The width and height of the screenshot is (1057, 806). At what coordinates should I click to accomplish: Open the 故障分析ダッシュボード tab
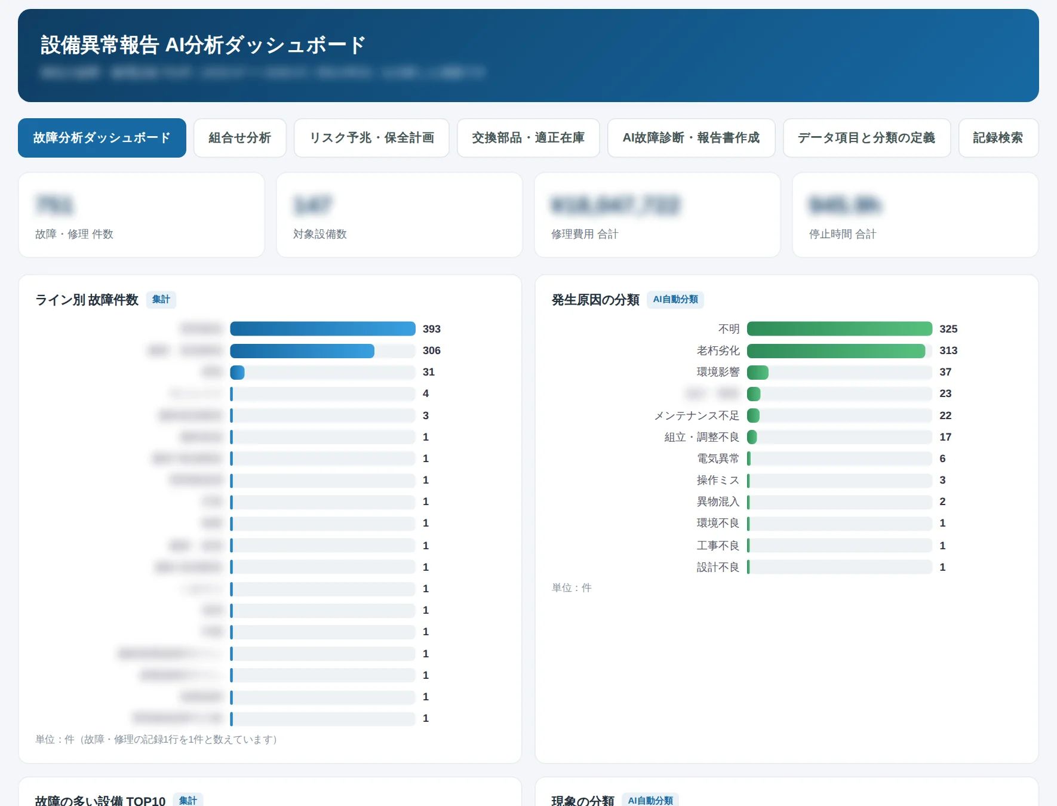102,138
